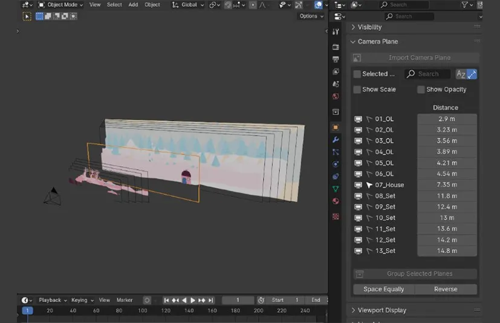Screen dimensions: 500x323
Task: Open the timeline View menu
Action: pyautogui.click(x=104, y=301)
